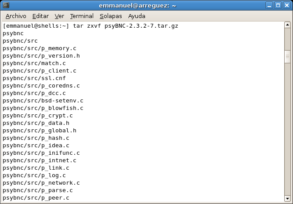Minimize the terminal window
The height and width of the screenshot is (204, 293).
[x=269, y=5]
